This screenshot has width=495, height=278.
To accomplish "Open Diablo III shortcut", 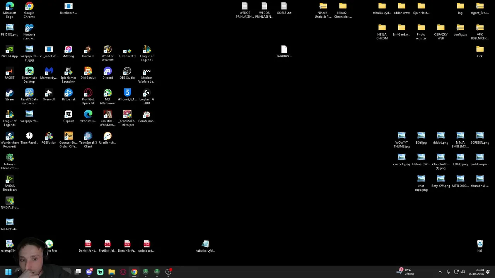I will (88, 52).
